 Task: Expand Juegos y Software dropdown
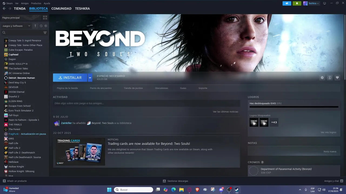(x=16, y=26)
